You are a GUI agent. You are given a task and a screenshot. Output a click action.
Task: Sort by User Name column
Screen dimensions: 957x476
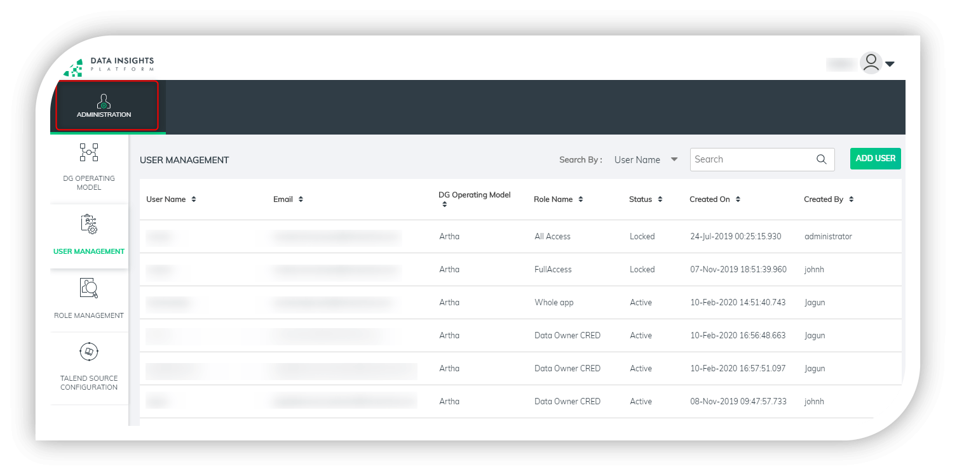(194, 199)
